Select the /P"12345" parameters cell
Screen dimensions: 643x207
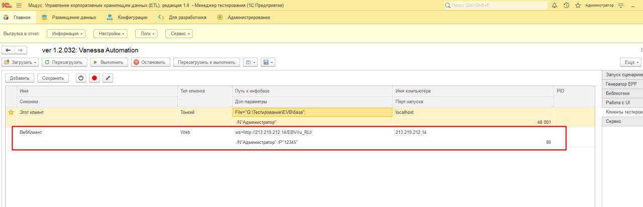tap(312, 142)
